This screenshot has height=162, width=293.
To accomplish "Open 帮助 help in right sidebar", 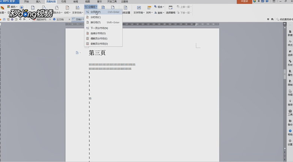I will click(290, 132).
